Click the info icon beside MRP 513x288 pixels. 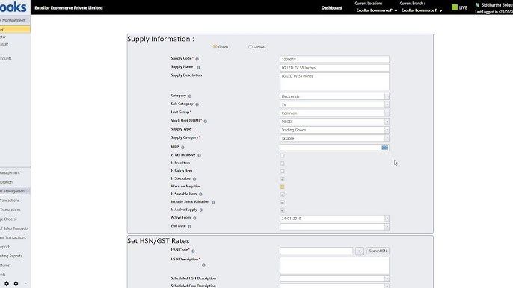[x=182, y=148]
